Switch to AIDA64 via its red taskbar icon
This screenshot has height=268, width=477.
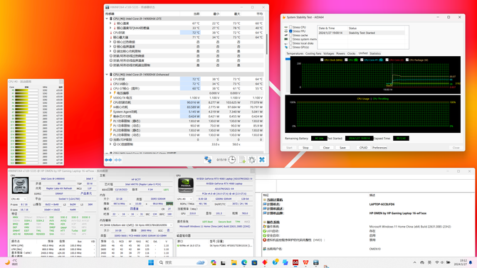click(x=295, y=262)
